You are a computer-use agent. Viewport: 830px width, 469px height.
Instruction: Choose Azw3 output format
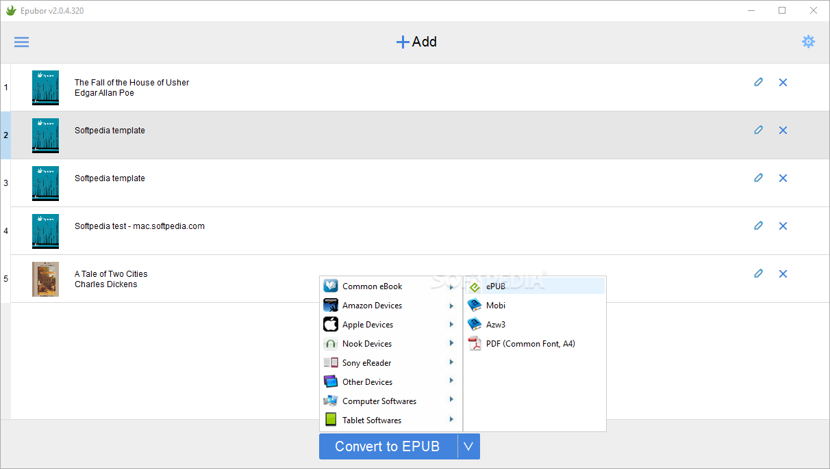tap(535, 325)
